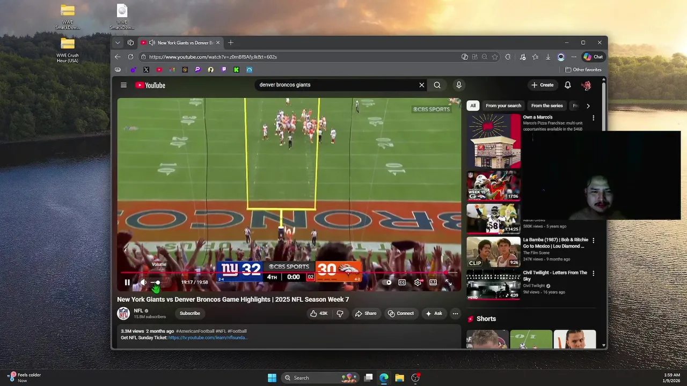The height and width of the screenshot is (386, 687).
Task: Pause the video playback
Action: pyautogui.click(x=127, y=283)
